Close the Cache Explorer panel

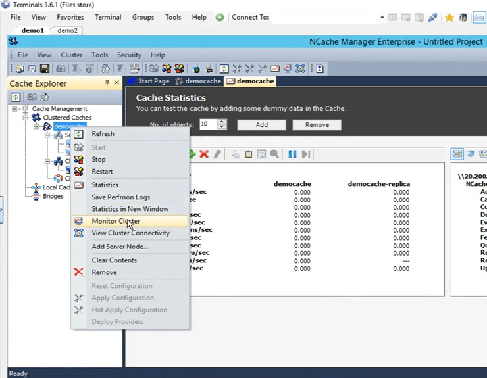tap(116, 83)
